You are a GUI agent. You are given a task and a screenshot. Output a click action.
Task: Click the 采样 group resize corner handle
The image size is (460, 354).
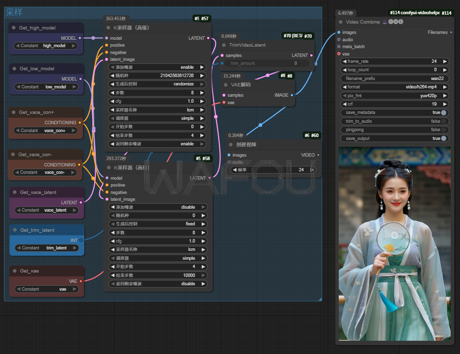click(320, 299)
